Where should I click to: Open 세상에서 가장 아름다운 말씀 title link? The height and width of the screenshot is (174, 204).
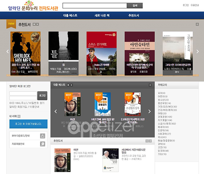(133, 151)
